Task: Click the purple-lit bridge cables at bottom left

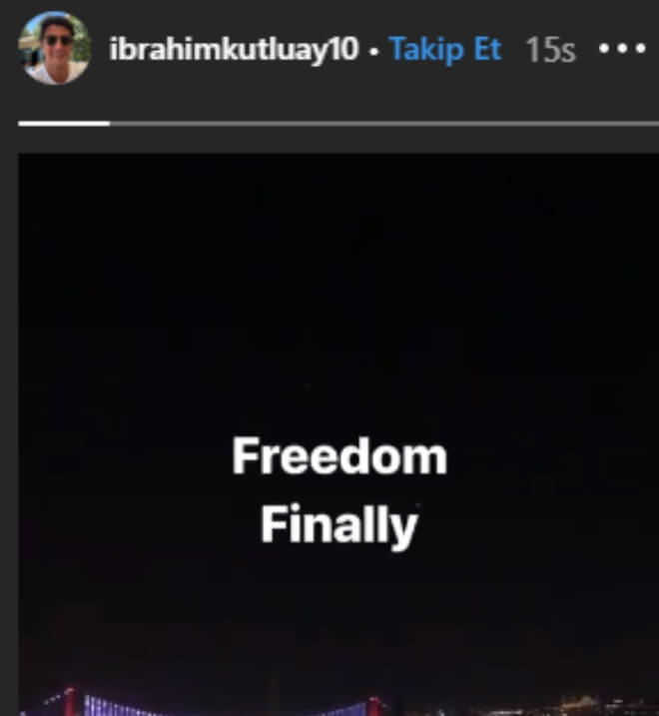Action: (x=119, y=706)
